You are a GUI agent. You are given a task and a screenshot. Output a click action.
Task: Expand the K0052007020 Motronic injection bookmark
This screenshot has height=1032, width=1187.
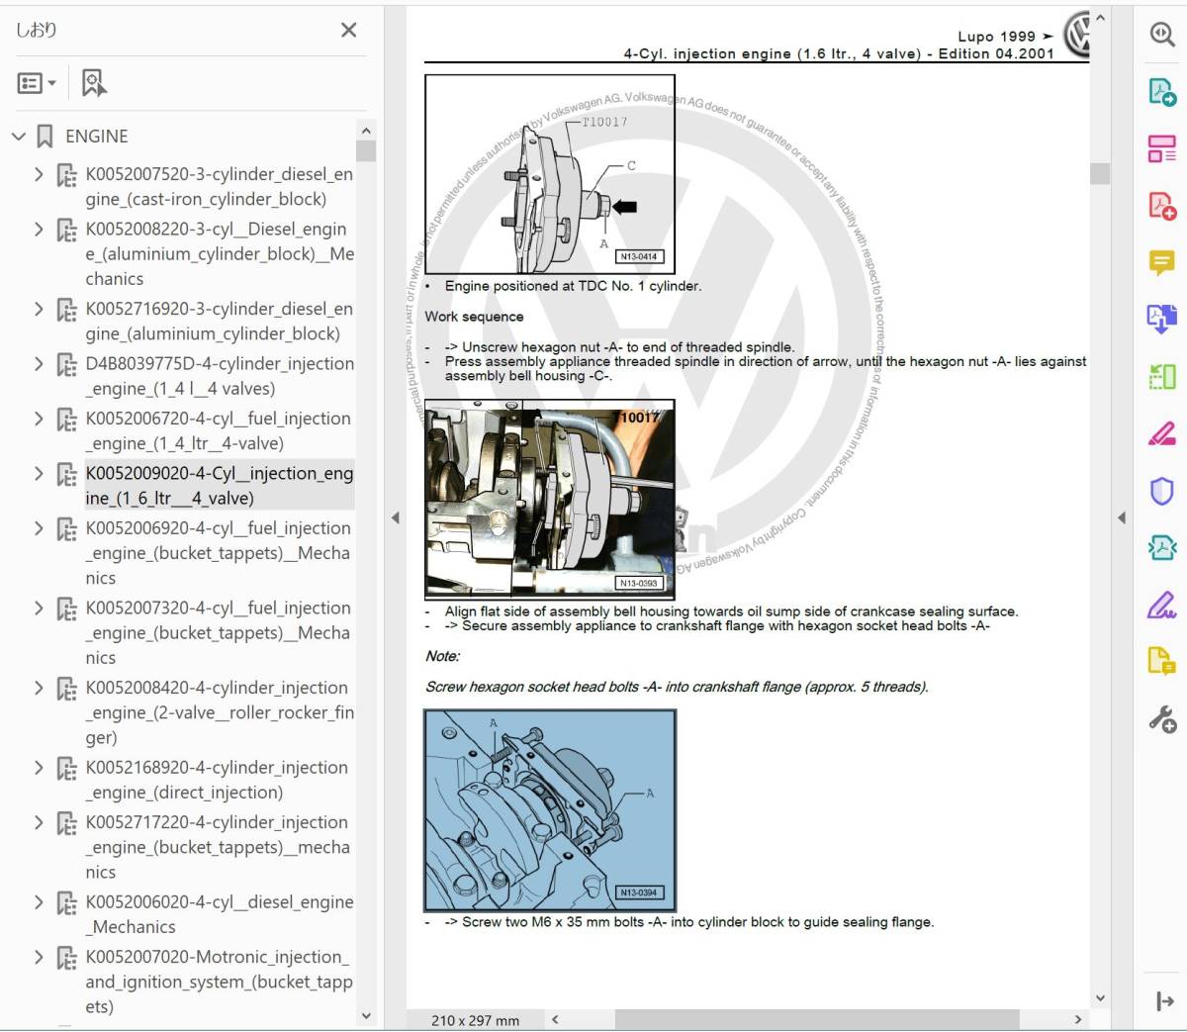[39, 957]
